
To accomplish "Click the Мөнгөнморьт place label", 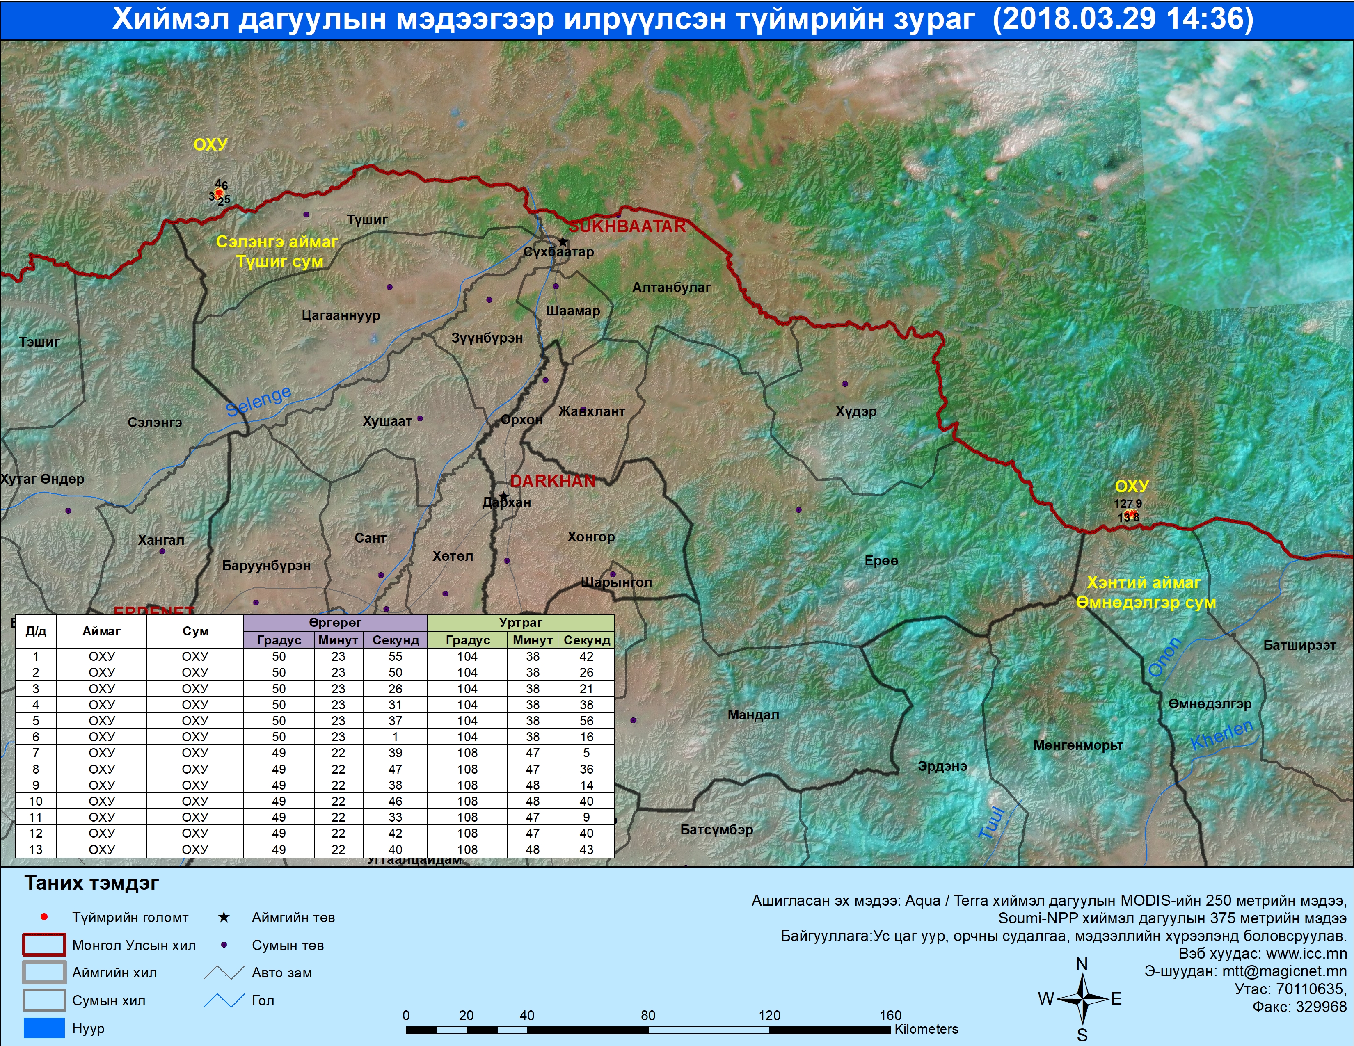I will pos(1078,745).
